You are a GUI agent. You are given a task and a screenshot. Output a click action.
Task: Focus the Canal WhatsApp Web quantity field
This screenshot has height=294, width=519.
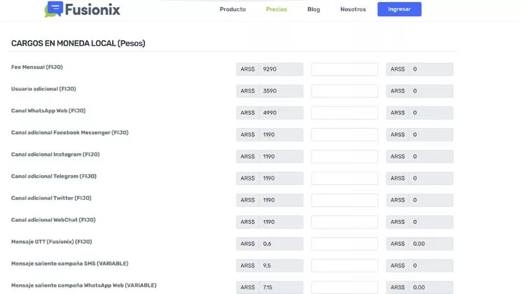pos(344,113)
